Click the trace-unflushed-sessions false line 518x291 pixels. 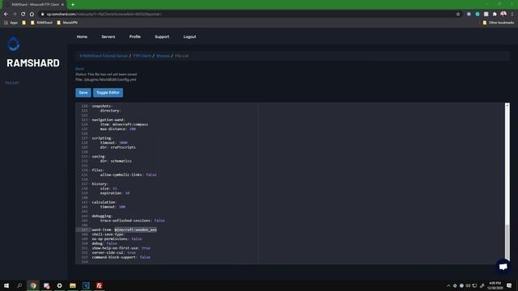(133, 221)
